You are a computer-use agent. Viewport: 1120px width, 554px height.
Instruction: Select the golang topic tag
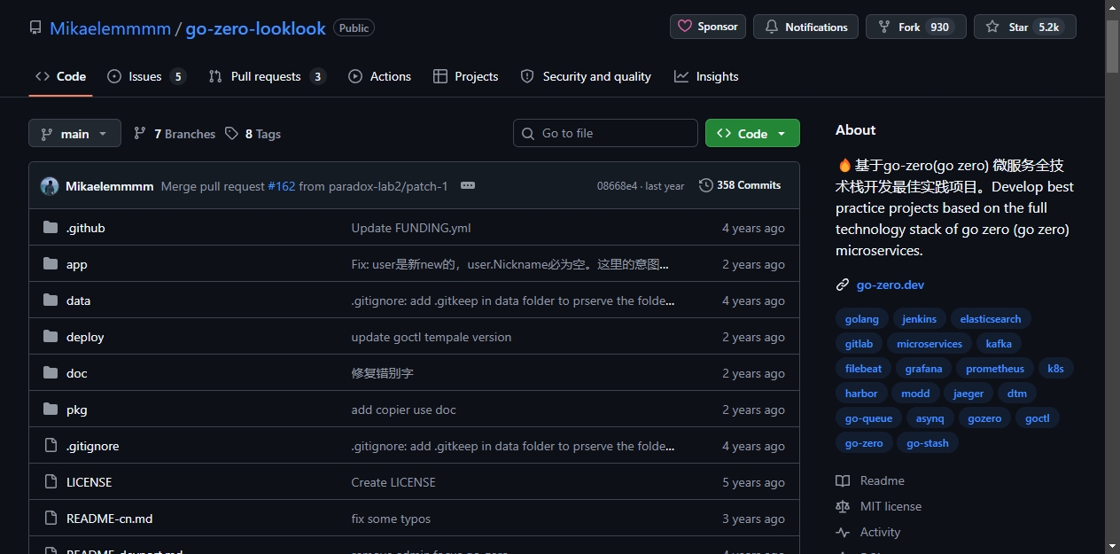point(862,319)
